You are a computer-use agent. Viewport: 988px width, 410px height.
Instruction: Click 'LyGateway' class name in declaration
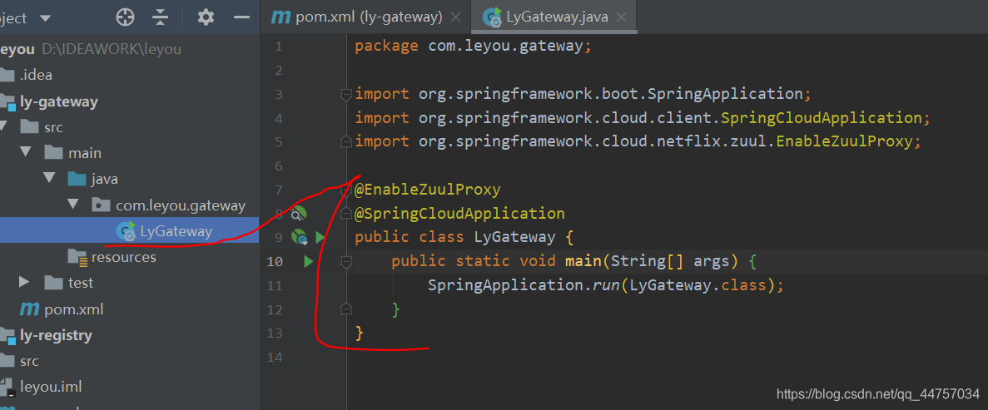click(x=514, y=238)
